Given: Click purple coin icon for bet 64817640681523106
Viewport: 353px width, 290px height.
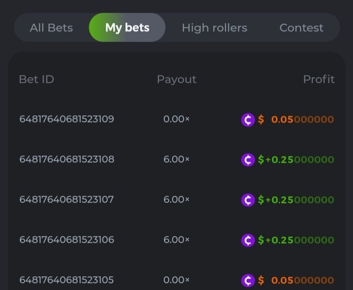Looking at the screenshot, I should 248,240.
